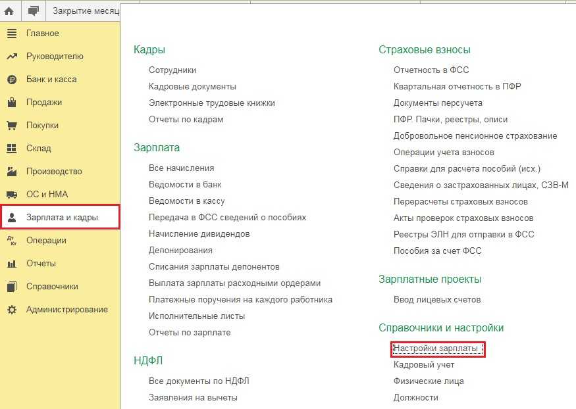This screenshot has width=576, height=409.
Task: Open Электронные трудовые книжки
Action: tap(212, 103)
